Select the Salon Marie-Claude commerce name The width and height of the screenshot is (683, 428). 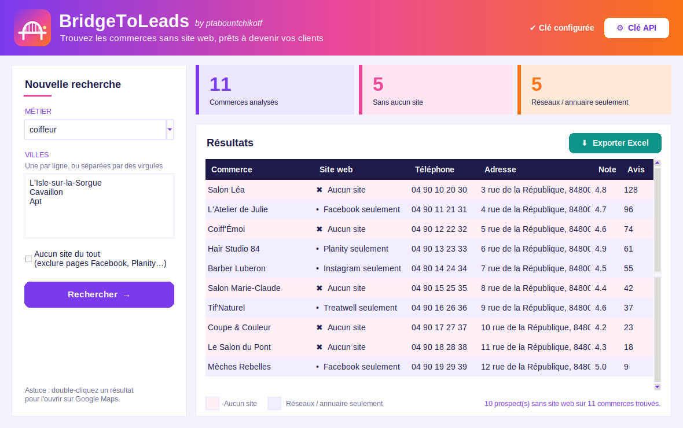pyautogui.click(x=244, y=288)
